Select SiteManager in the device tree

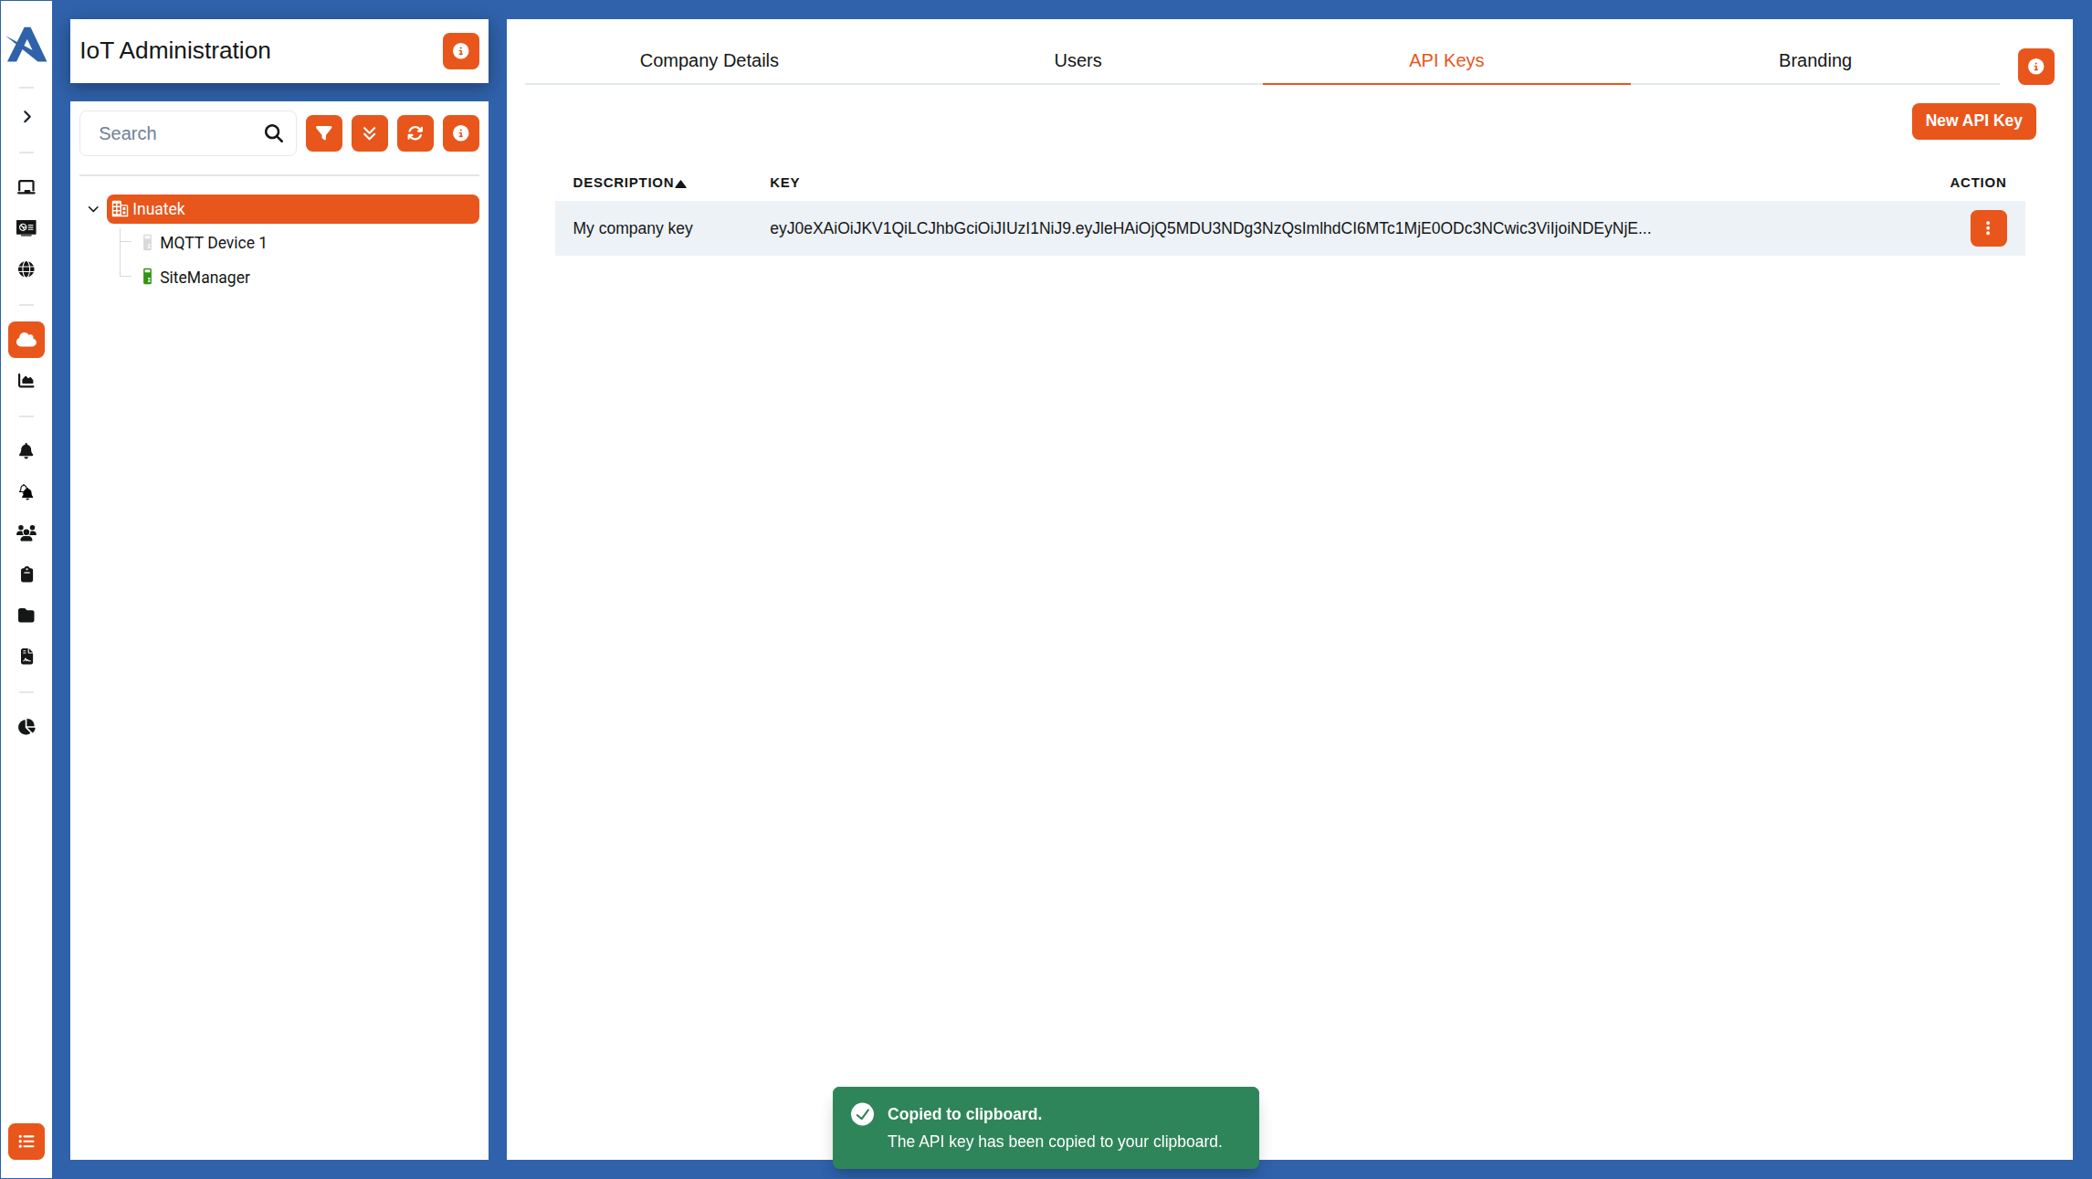click(205, 278)
